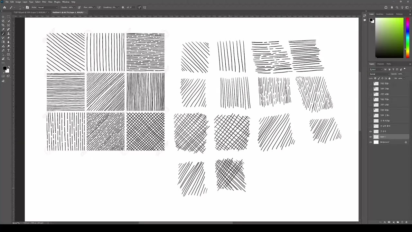Enable airbrush-style build-up icon
412x232 pixels.
pos(99,7)
